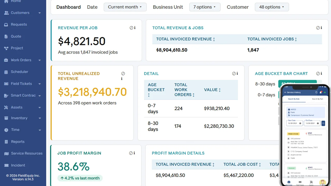Click the Quote document icon

point(6,36)
